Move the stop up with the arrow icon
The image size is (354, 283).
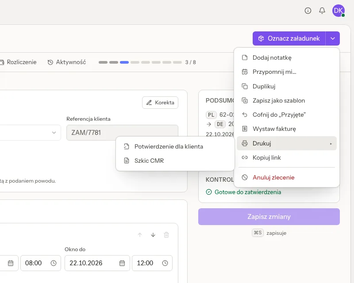pos(140,235)
